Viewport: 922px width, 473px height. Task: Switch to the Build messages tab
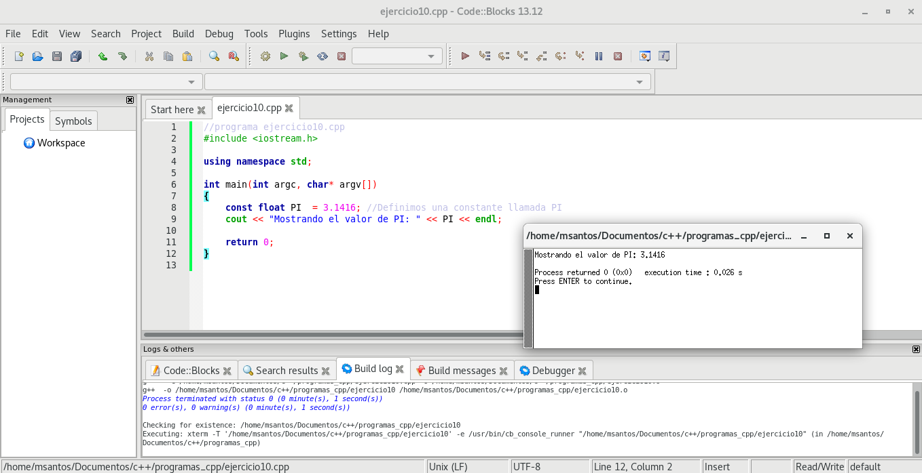click(x=462, y=370)
